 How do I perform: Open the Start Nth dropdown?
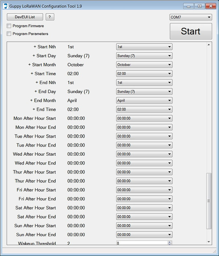144,47
